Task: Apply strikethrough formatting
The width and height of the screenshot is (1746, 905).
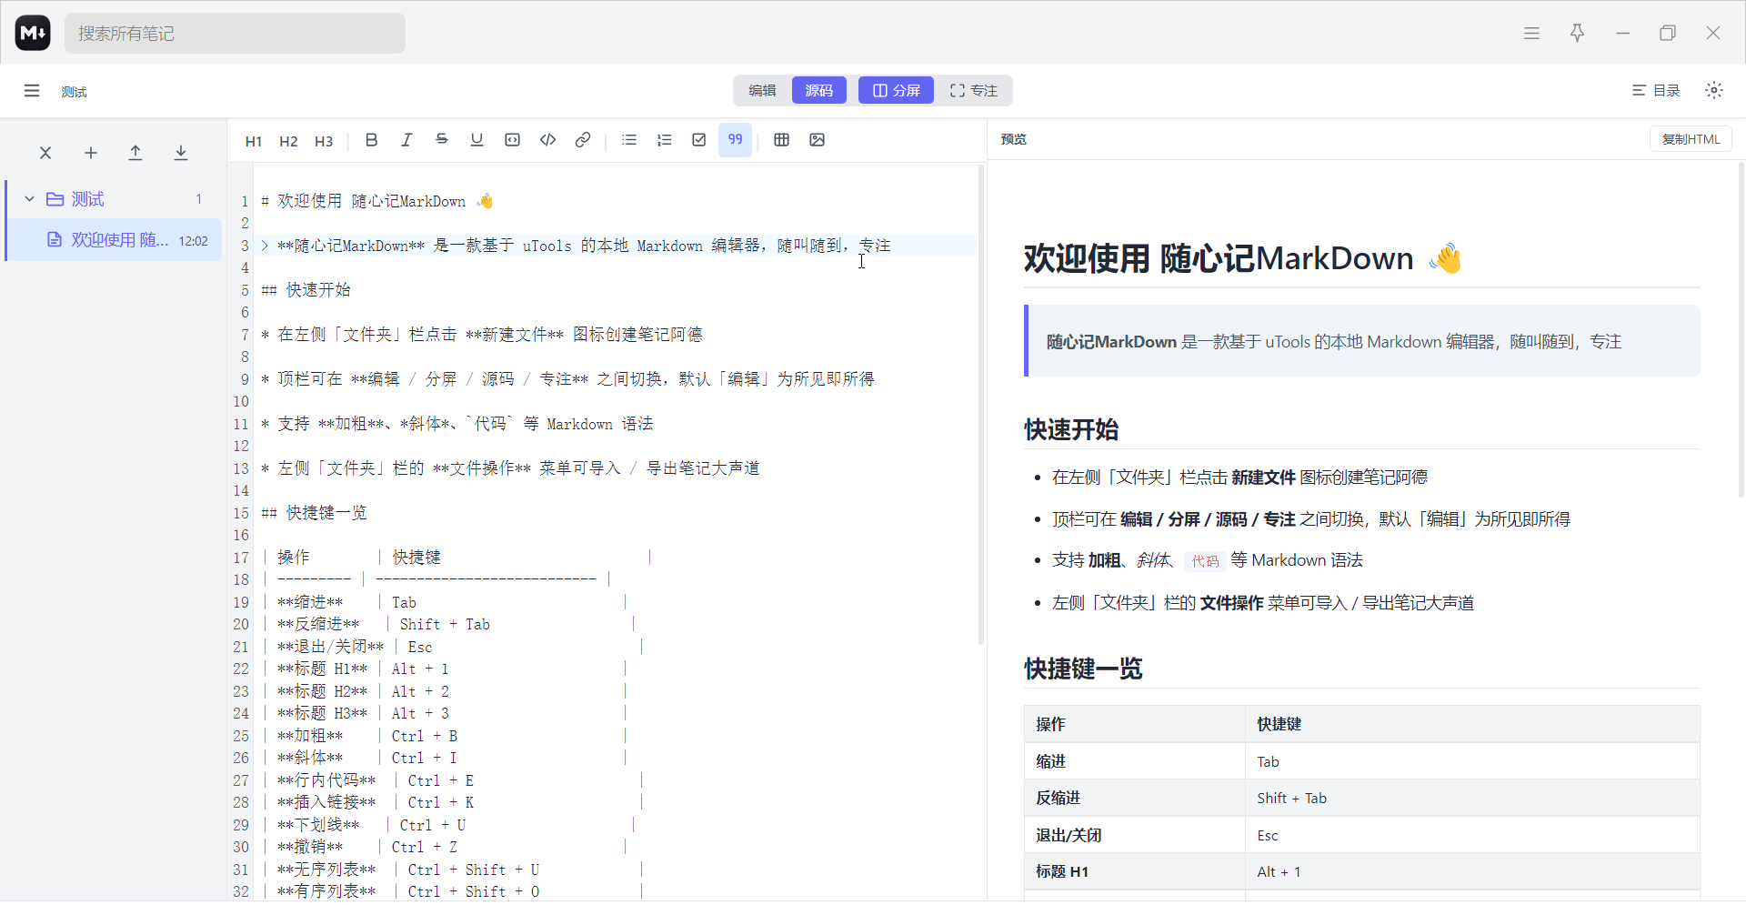Action: click(442, 140)
